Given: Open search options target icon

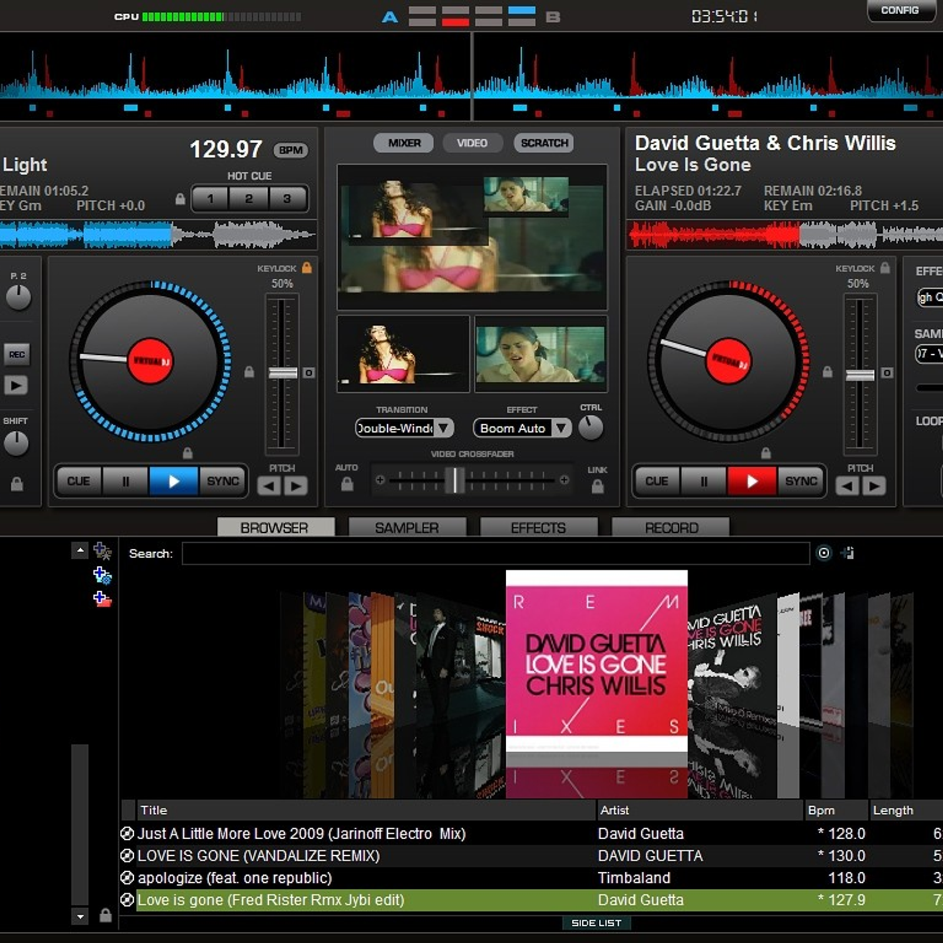Looking at the screenshot, I should (824, 553).
